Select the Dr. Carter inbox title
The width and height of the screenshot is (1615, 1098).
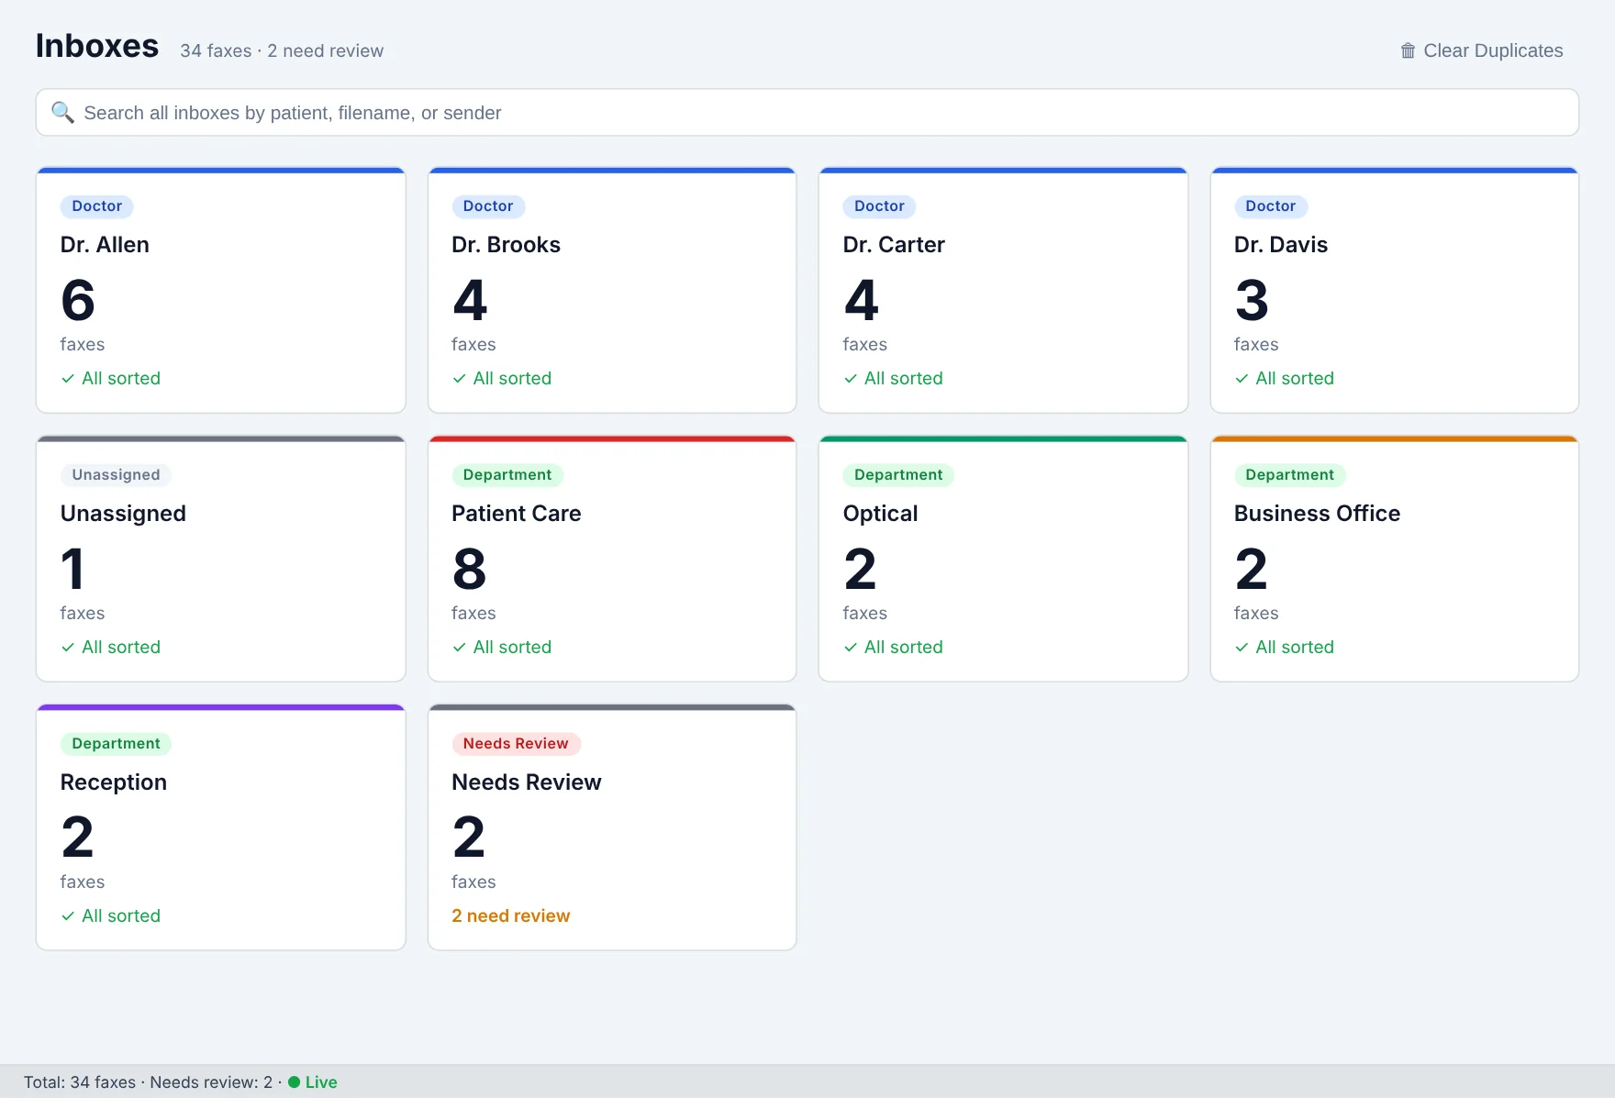click(x=894, y=245)
